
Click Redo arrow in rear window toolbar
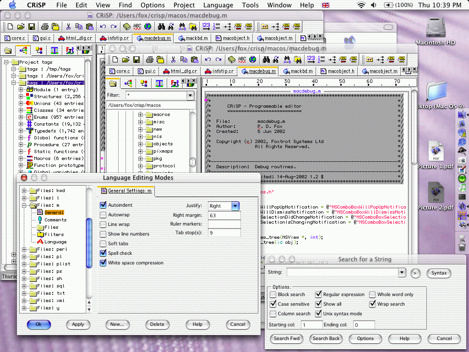[x=114, y=27]
